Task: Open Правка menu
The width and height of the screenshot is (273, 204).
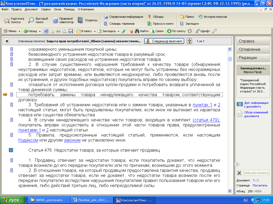Action: [x=16, y=9]
